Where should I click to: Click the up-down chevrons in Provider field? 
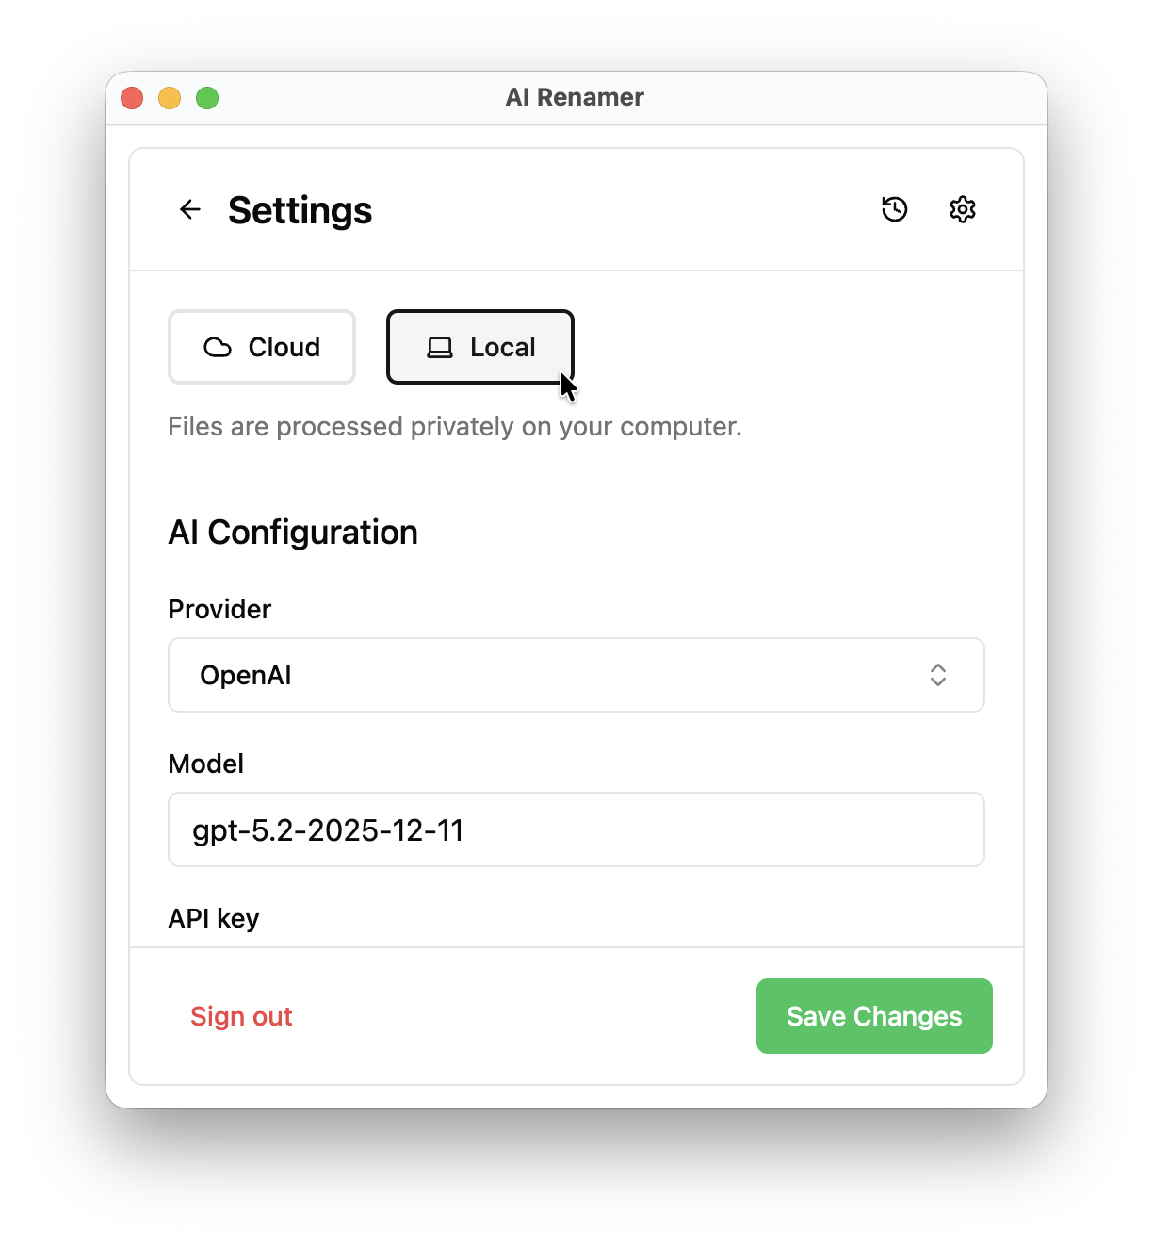click(x=937, y=675)
